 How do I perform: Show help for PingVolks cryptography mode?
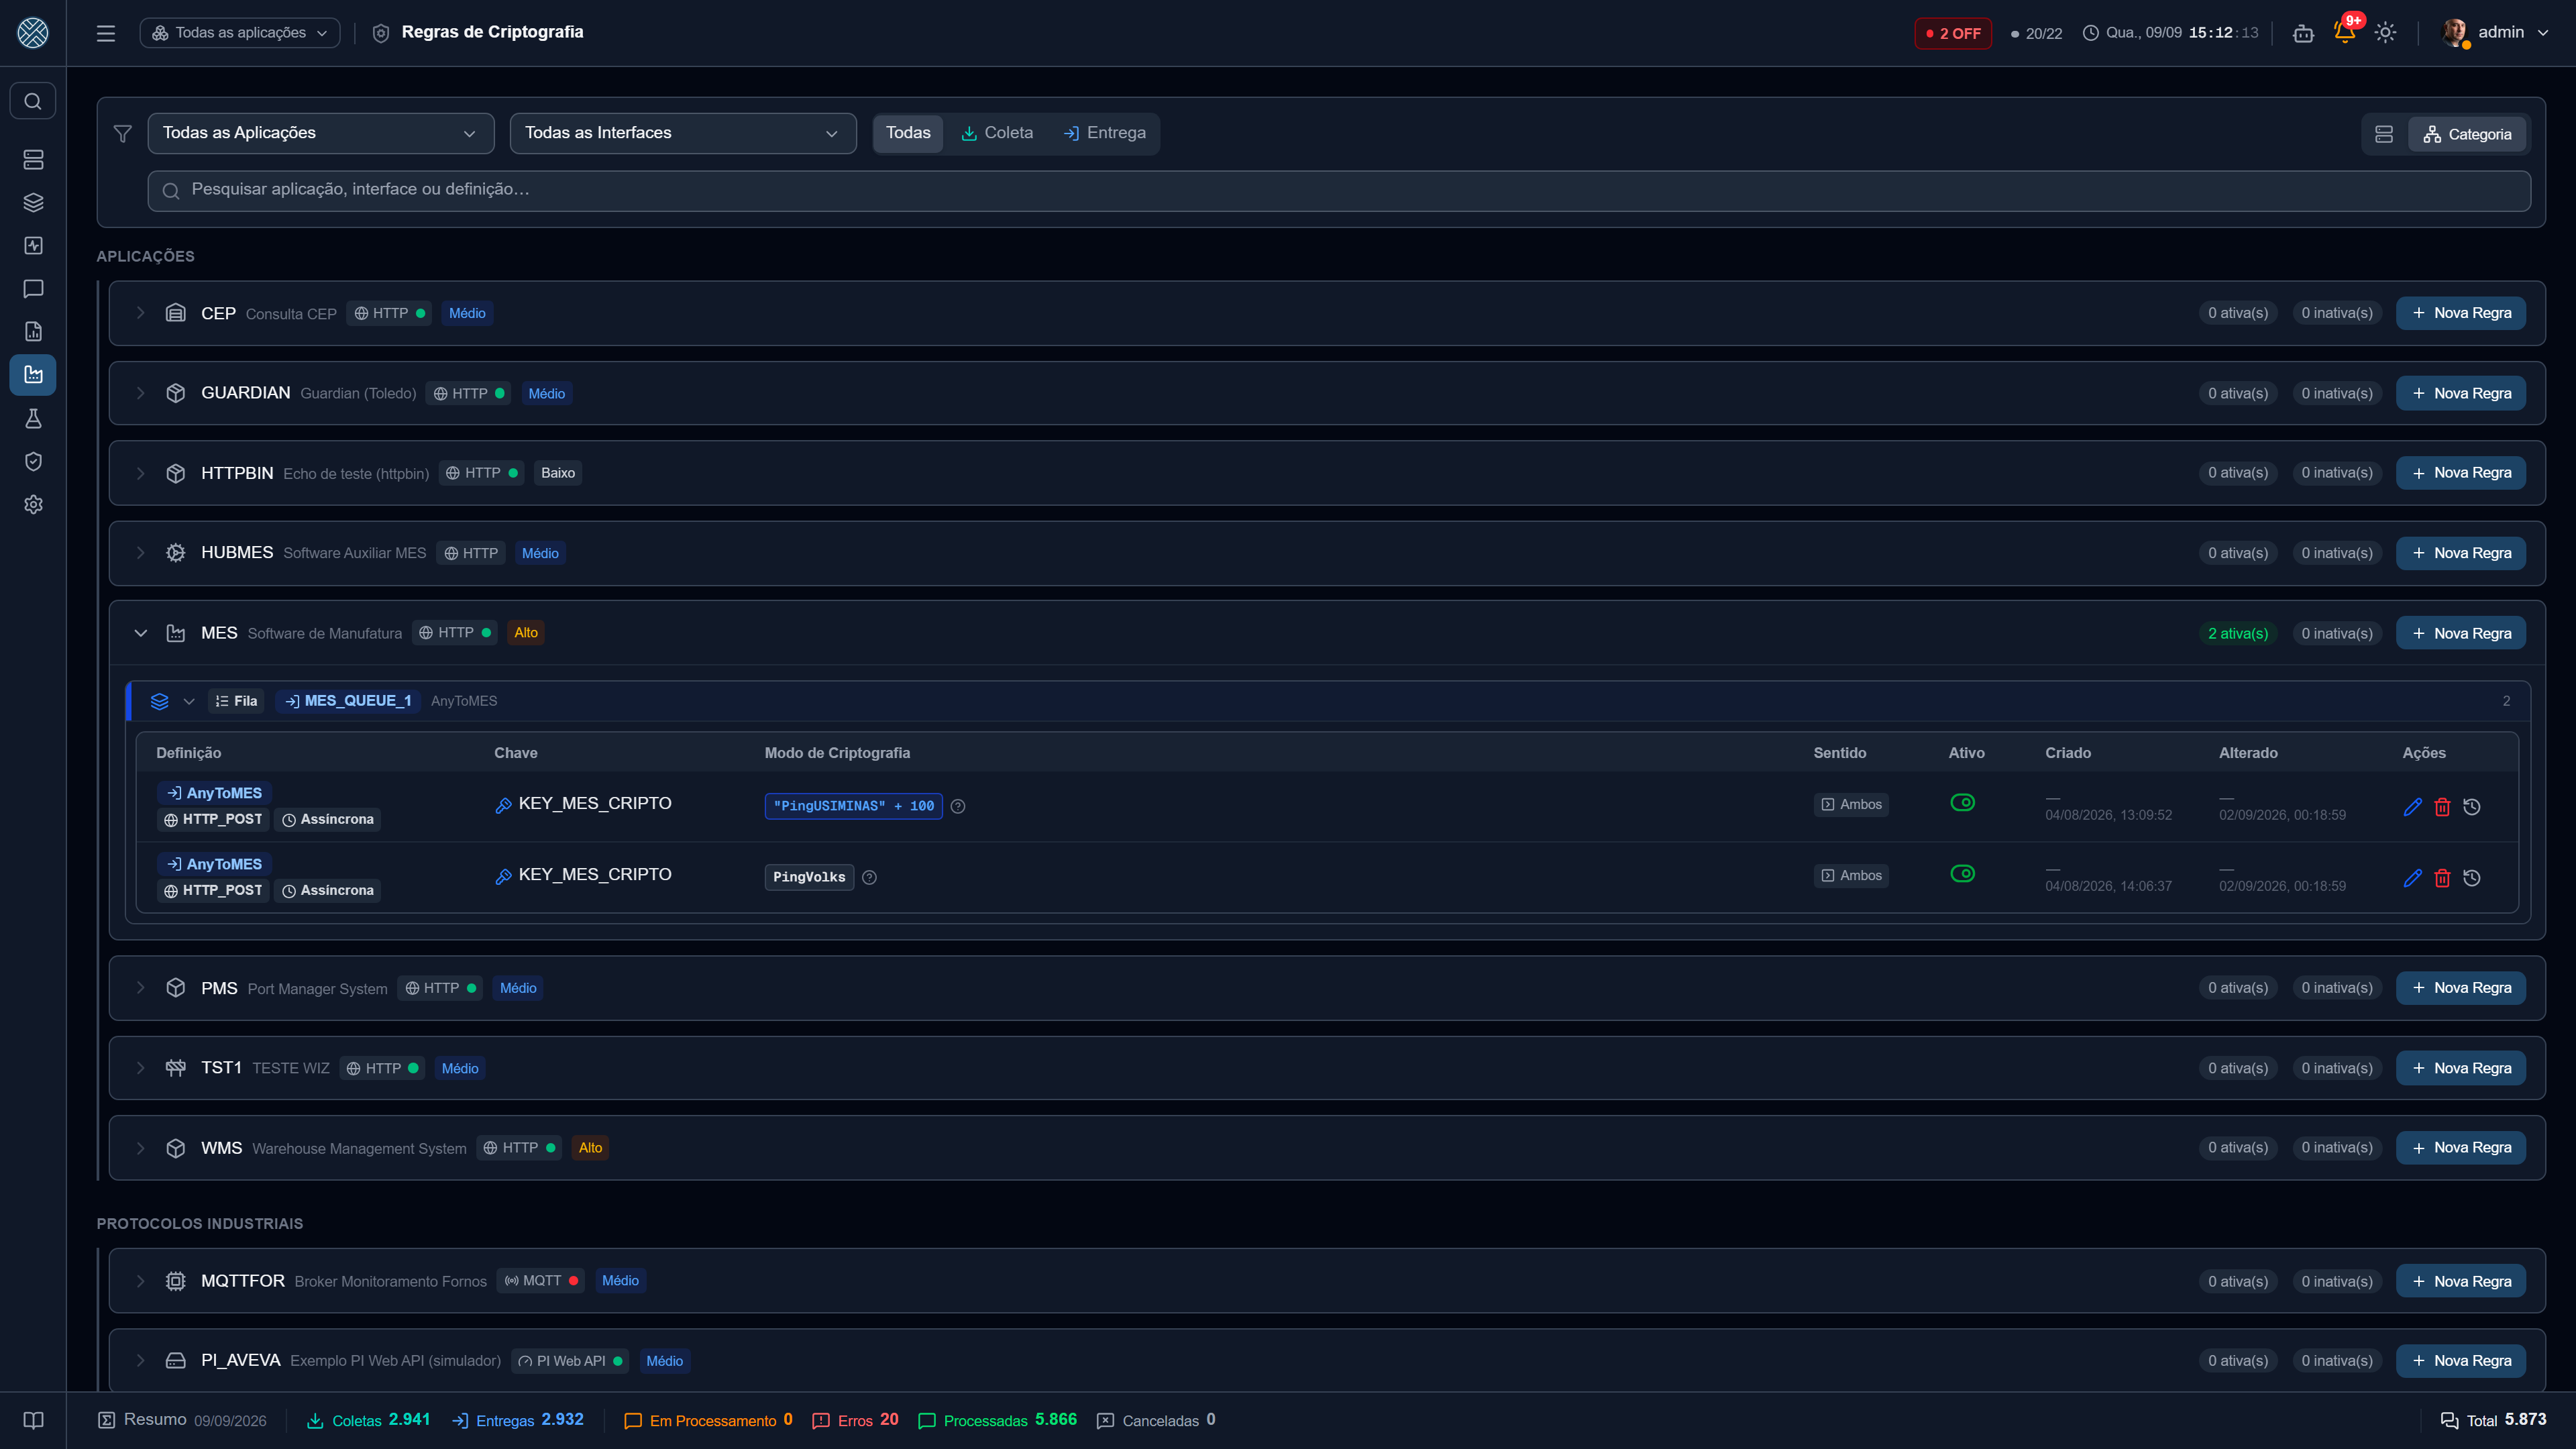[869, 877]
